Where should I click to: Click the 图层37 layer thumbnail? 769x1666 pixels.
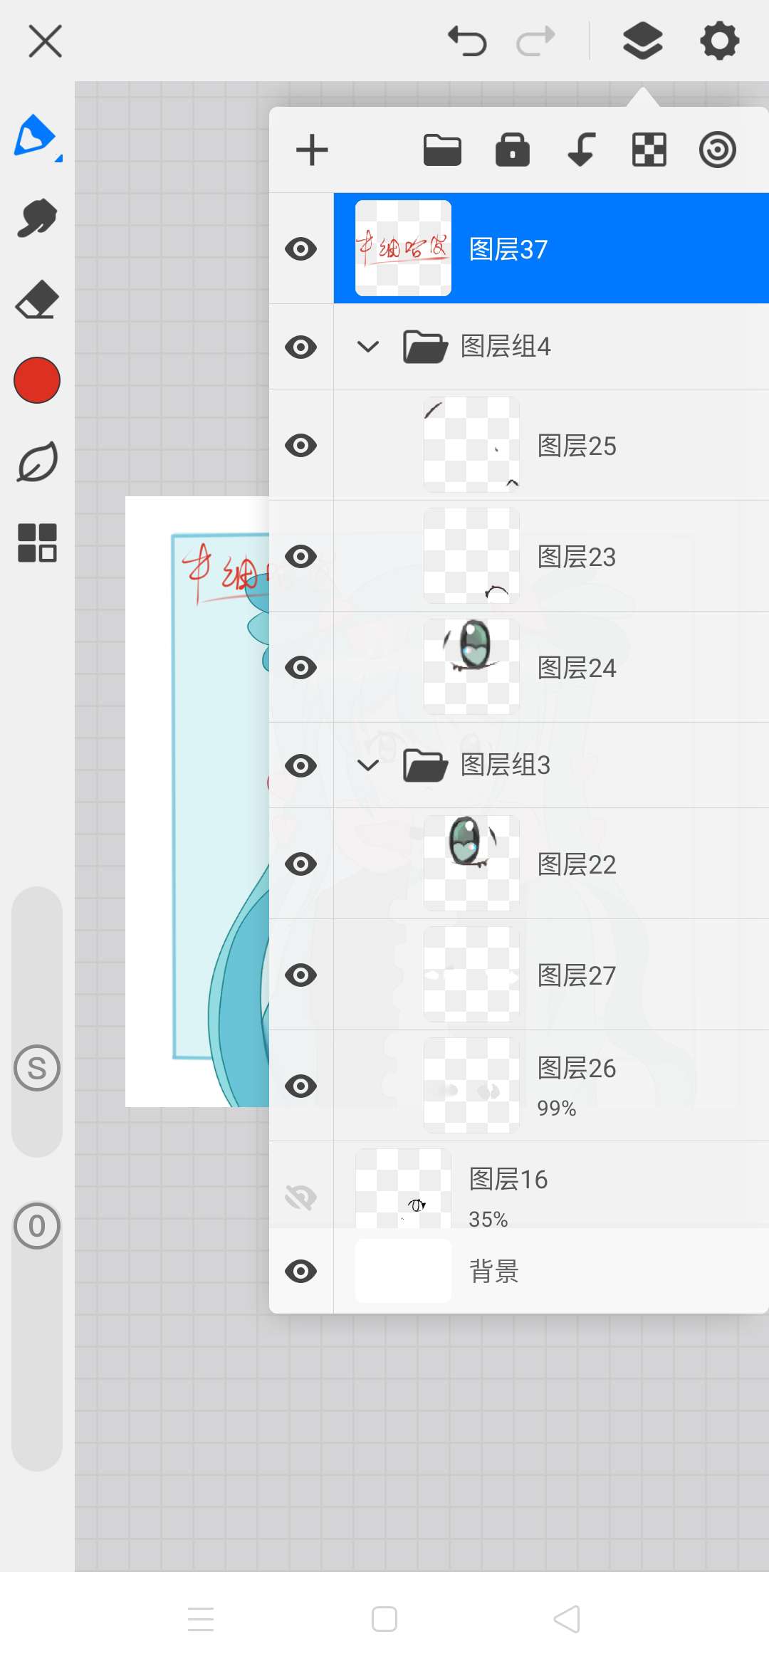403,248
